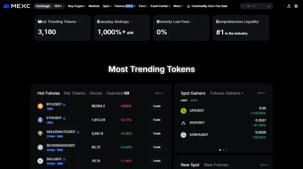
Task: Click the ETHUSDT Ethereum coin icon
Action: (40, 120)
